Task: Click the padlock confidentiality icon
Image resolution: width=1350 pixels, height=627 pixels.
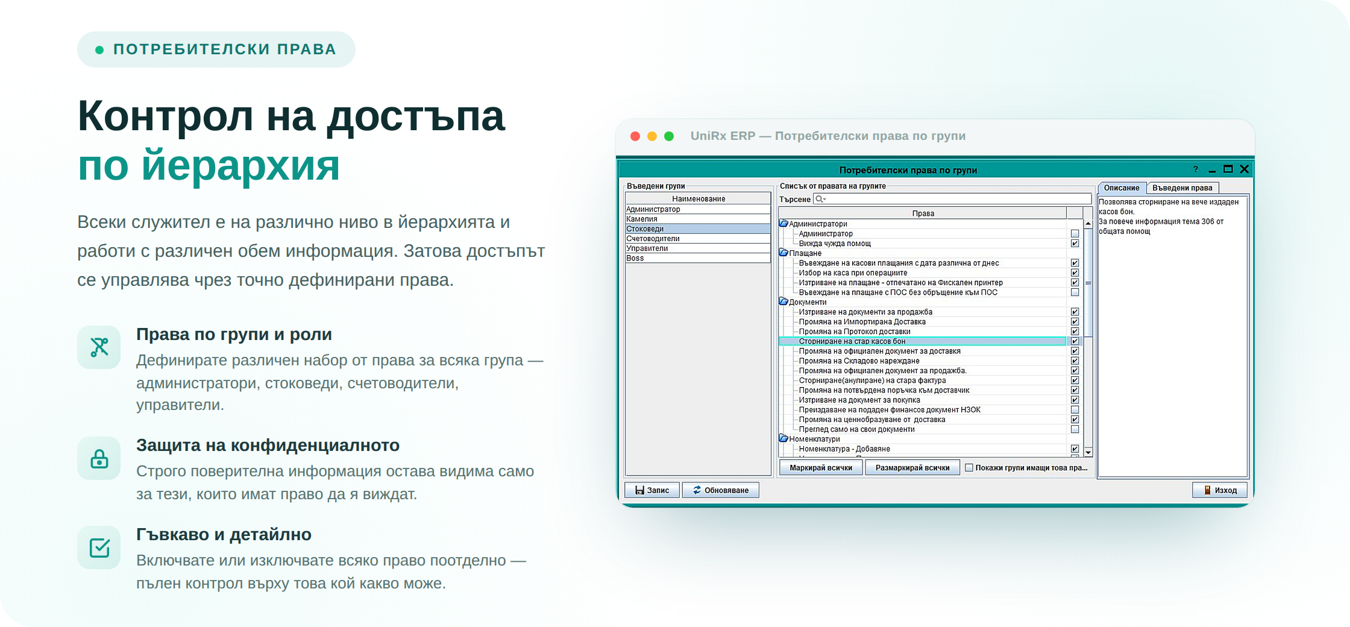Action: point(99,458)
